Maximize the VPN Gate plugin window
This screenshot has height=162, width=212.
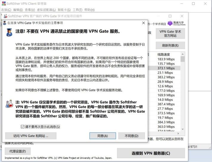click(x=170, y=16)
